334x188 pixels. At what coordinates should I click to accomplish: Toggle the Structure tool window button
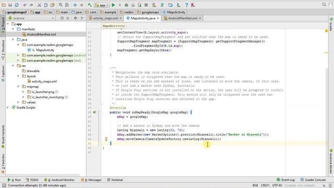3,50
